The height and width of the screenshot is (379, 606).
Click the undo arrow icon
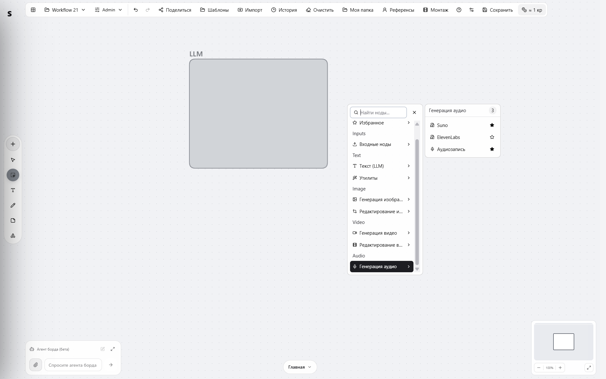136,10
